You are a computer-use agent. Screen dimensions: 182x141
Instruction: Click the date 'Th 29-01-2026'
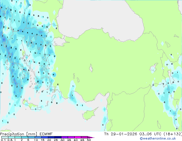pos(121,134)
